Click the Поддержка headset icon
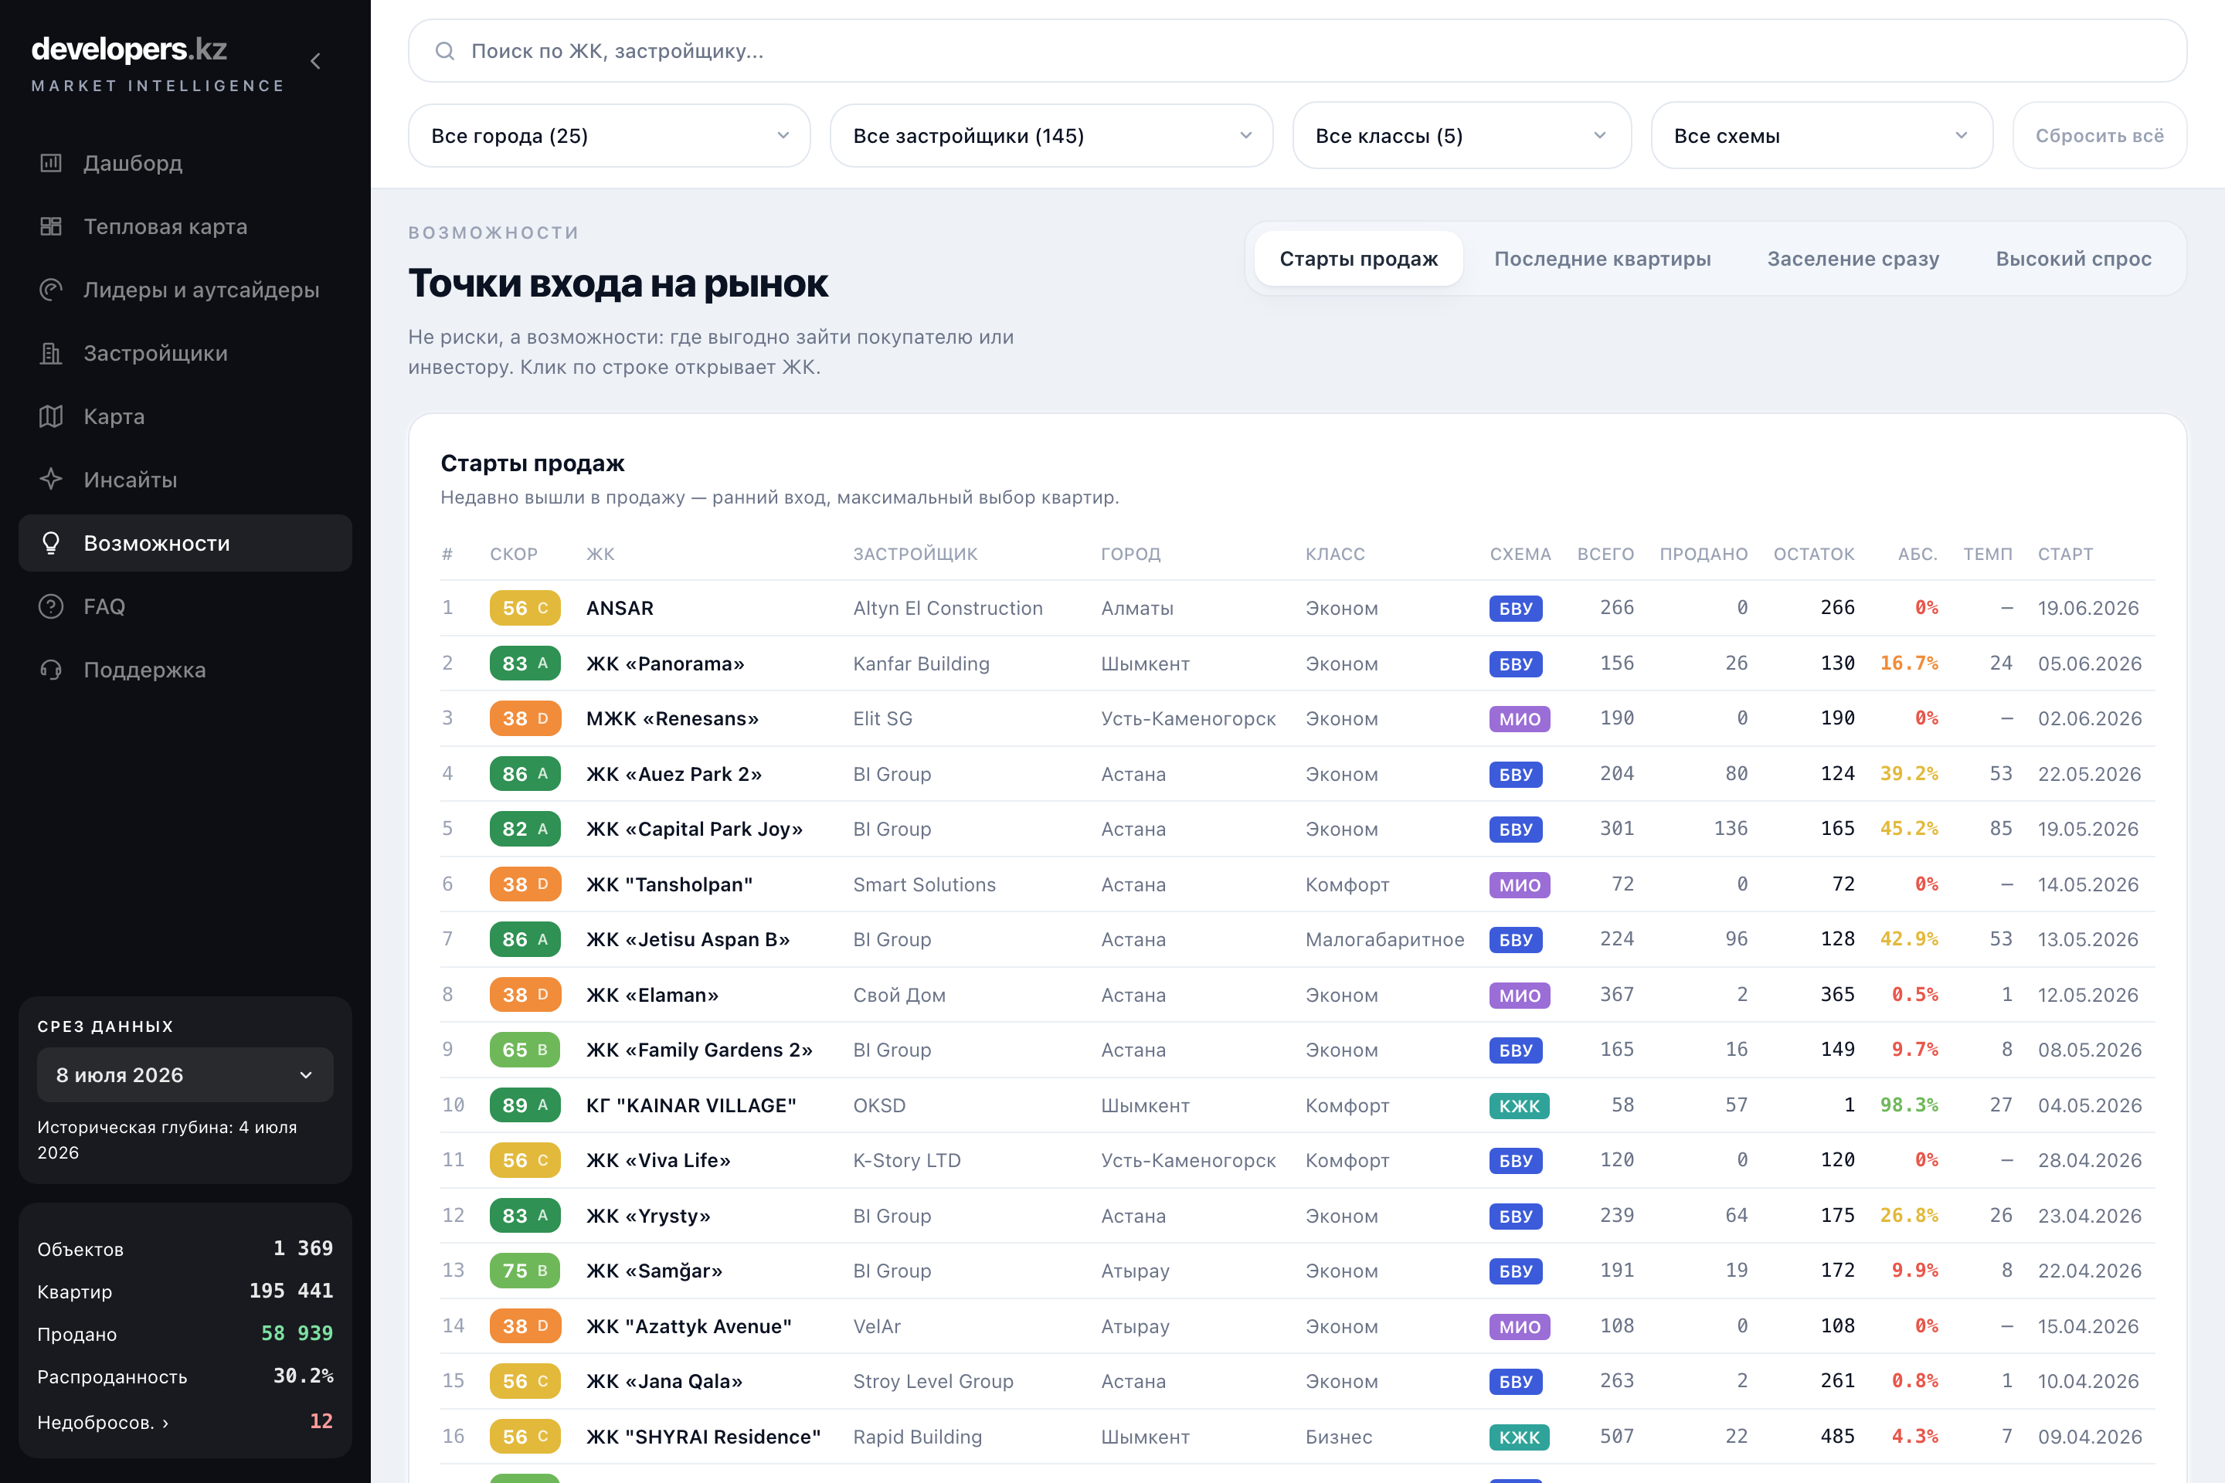Viewport: 2225px width, 1483px height. coord(51,670)
